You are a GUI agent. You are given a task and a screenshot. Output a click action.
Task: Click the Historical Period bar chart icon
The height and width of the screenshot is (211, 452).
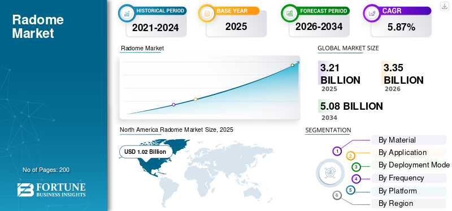tap(127, 13)
